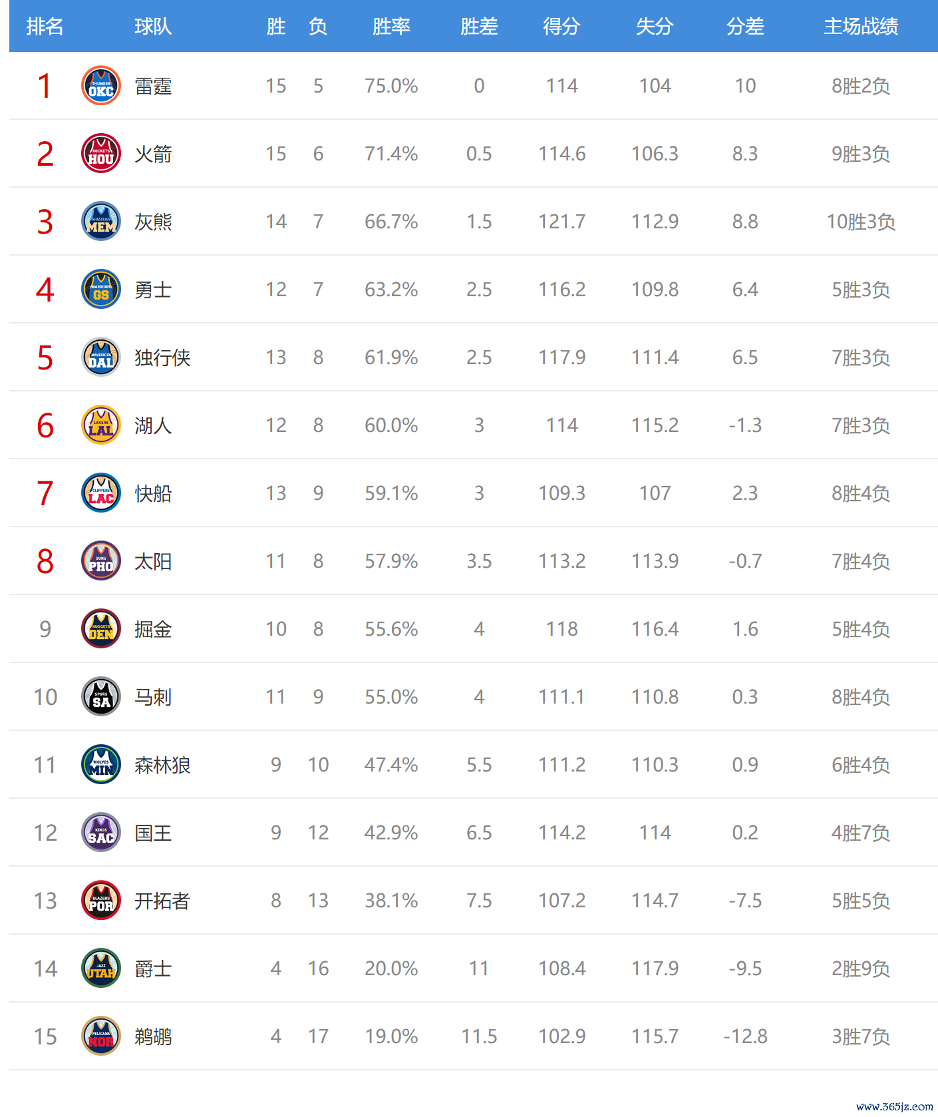Click the 独行侠 team name
The width and height of the screenshot is (938, 1117).
tap(162, 358)
